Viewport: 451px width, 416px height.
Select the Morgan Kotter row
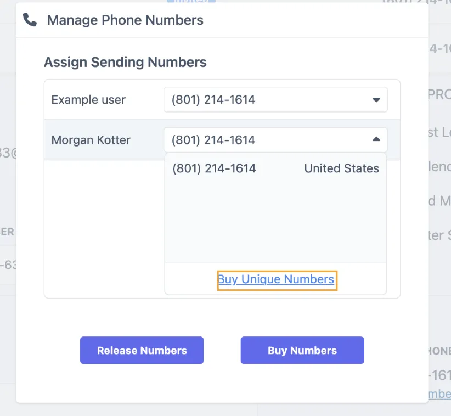pyautogui.click(x=91, y=140)
